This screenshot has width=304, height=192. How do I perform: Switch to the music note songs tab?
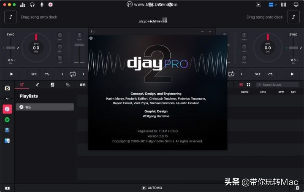click(x=52, y=85)
